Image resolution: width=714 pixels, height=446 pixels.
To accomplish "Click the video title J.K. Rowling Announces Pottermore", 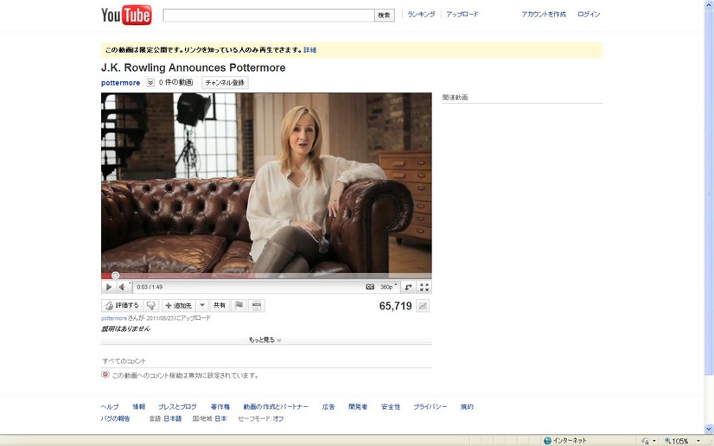I will coord(193,67).
